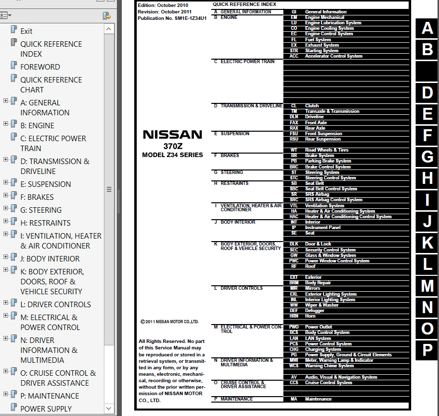Image resolution: width=439 pixels, height=416 pixels.
Task: Open the LAN System link
Action: [x=318, y=338]
